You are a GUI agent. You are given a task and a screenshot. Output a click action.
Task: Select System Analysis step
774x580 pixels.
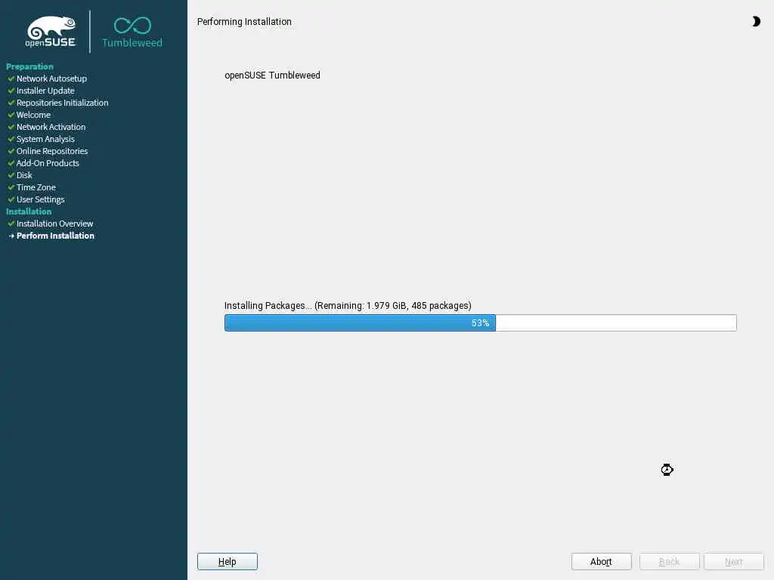point(45,139)
